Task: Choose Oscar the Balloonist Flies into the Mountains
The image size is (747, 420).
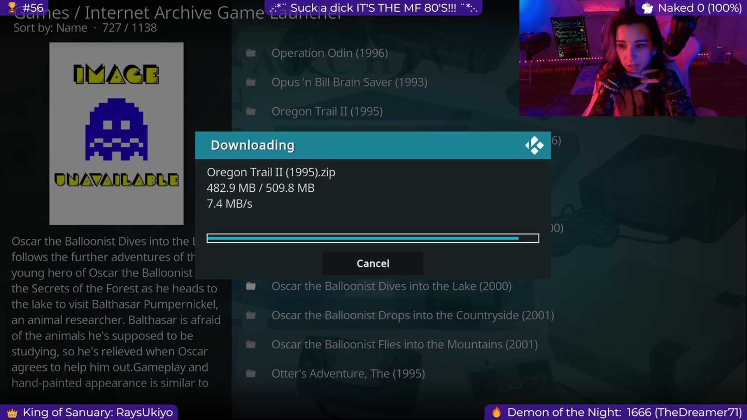Action: [x=405, y=345]
